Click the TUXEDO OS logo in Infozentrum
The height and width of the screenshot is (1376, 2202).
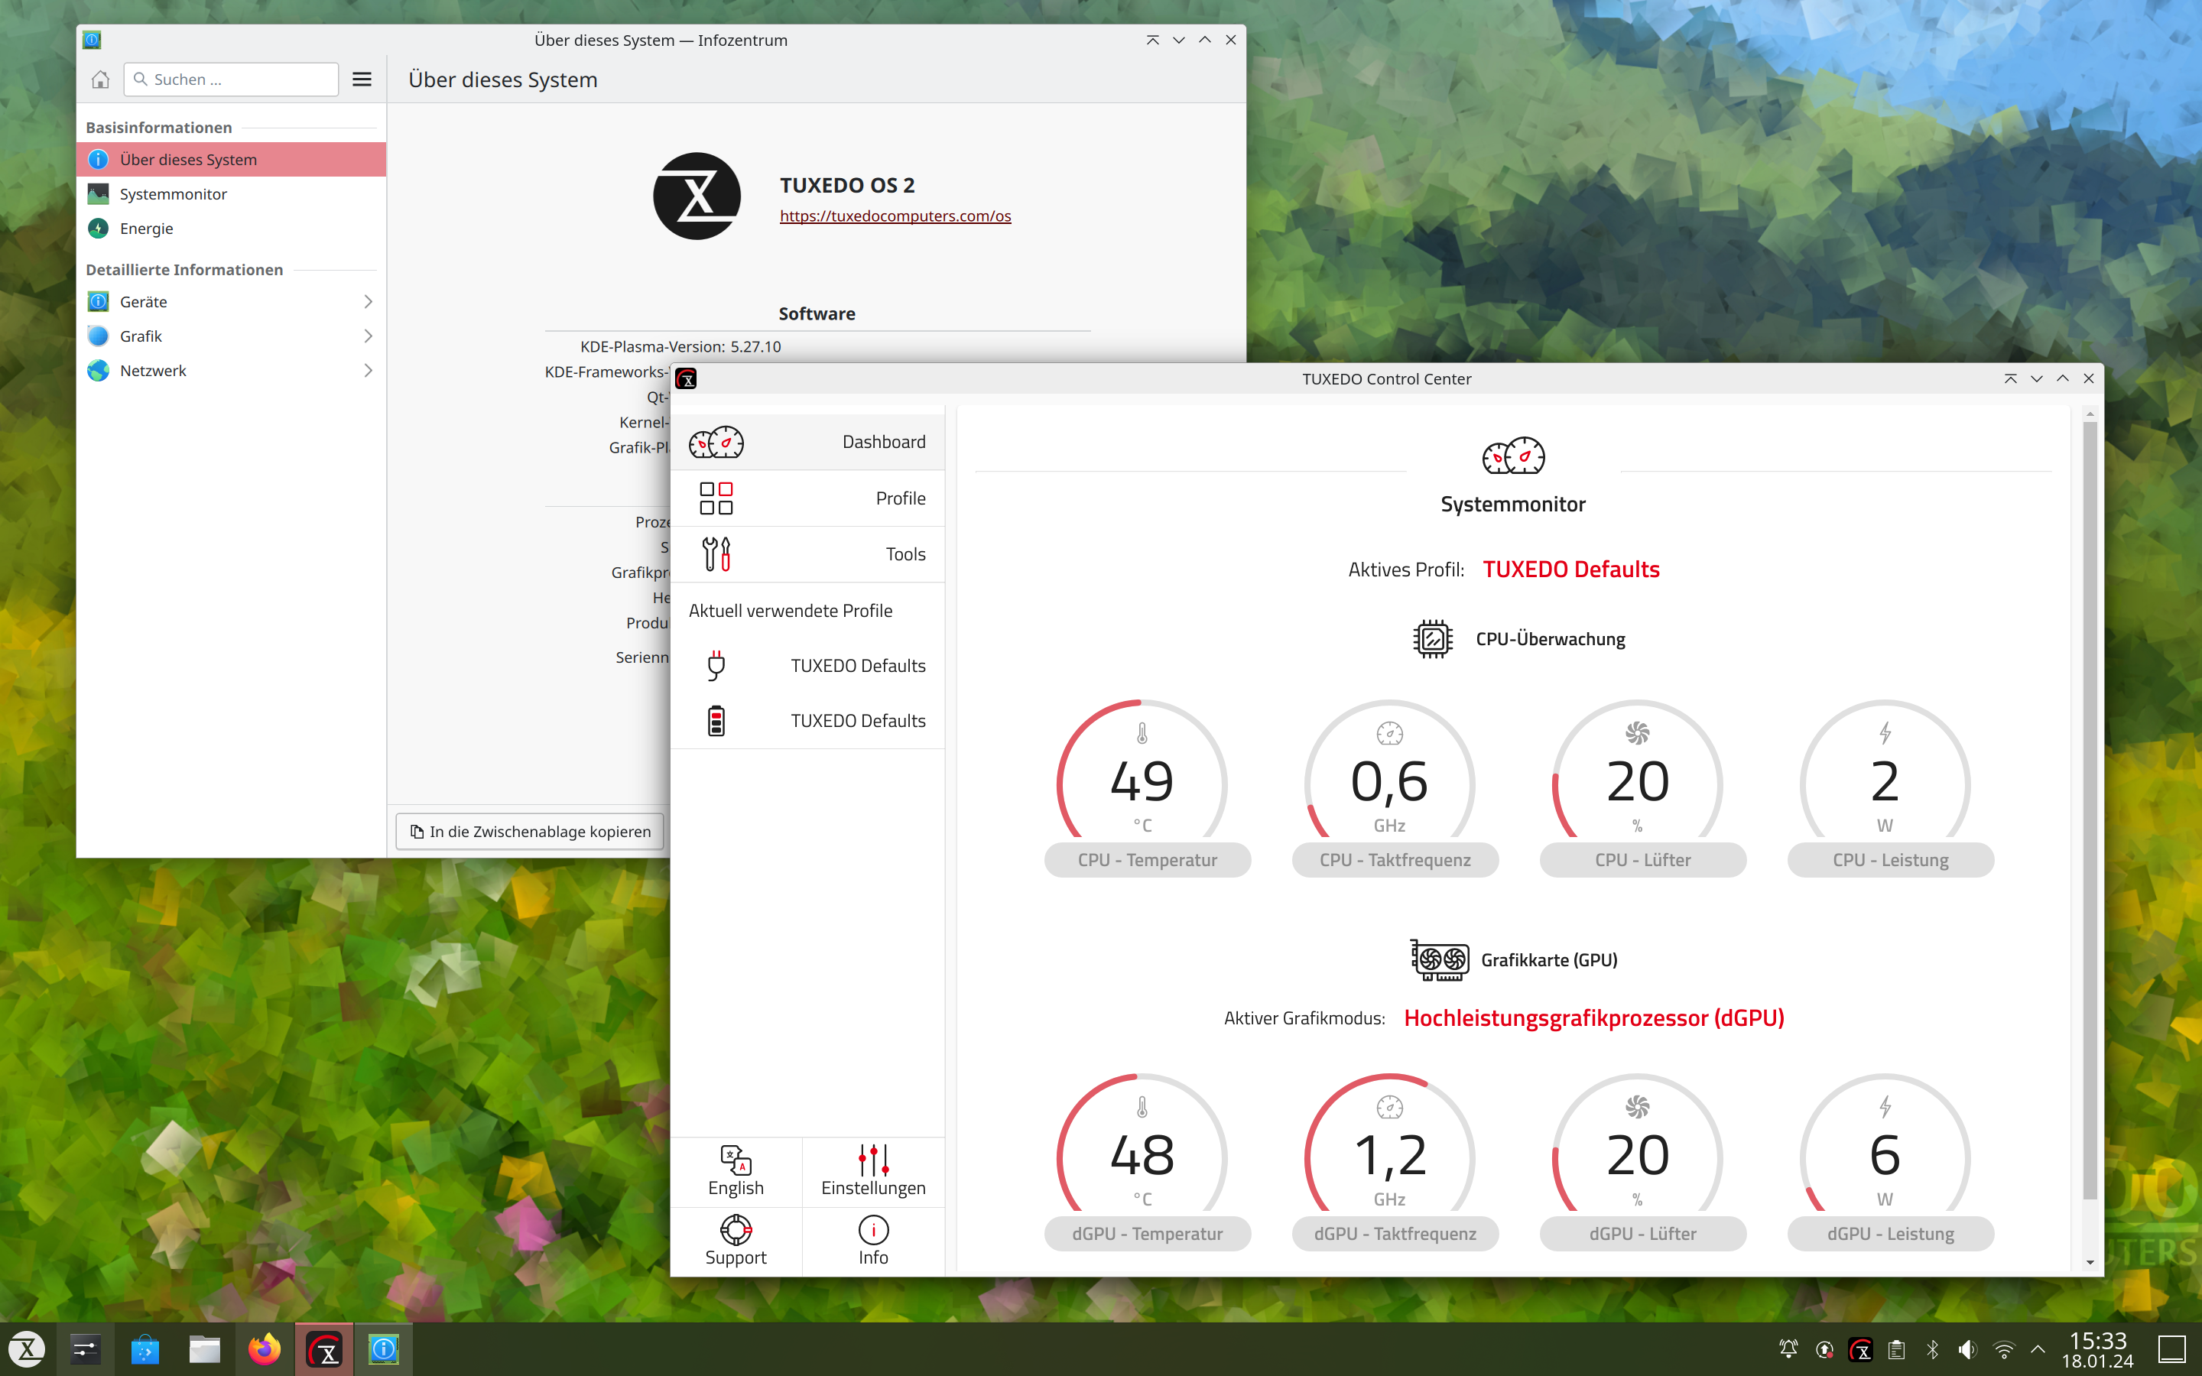point(697,196)
